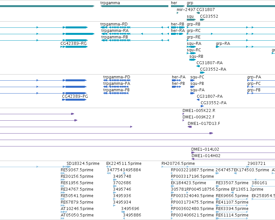Viewport: 275px width, 220px height.
Task: Select EST RE30156.5prime label
Action: click(77, 176)
